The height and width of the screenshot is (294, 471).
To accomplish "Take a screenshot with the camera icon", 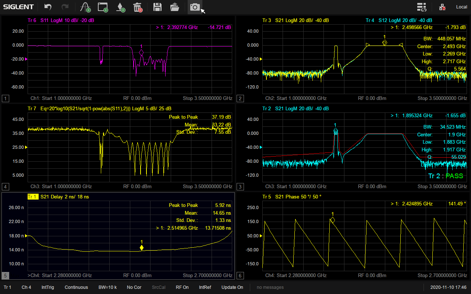I will coord(195,7).
